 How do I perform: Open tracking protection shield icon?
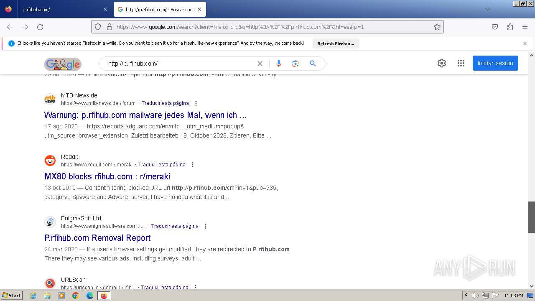pyautogui.click(x=98, y=27)
